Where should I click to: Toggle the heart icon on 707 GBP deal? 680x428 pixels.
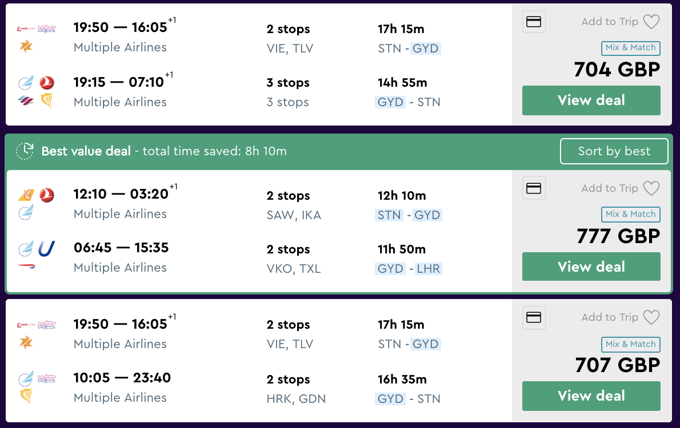click(651, 317)
